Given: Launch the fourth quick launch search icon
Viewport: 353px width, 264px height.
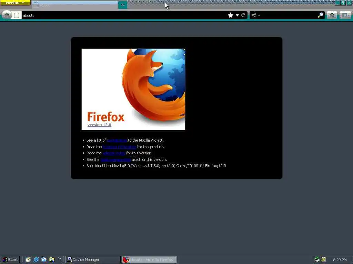Looking at the screenshot, I should [x=52, y=260].
